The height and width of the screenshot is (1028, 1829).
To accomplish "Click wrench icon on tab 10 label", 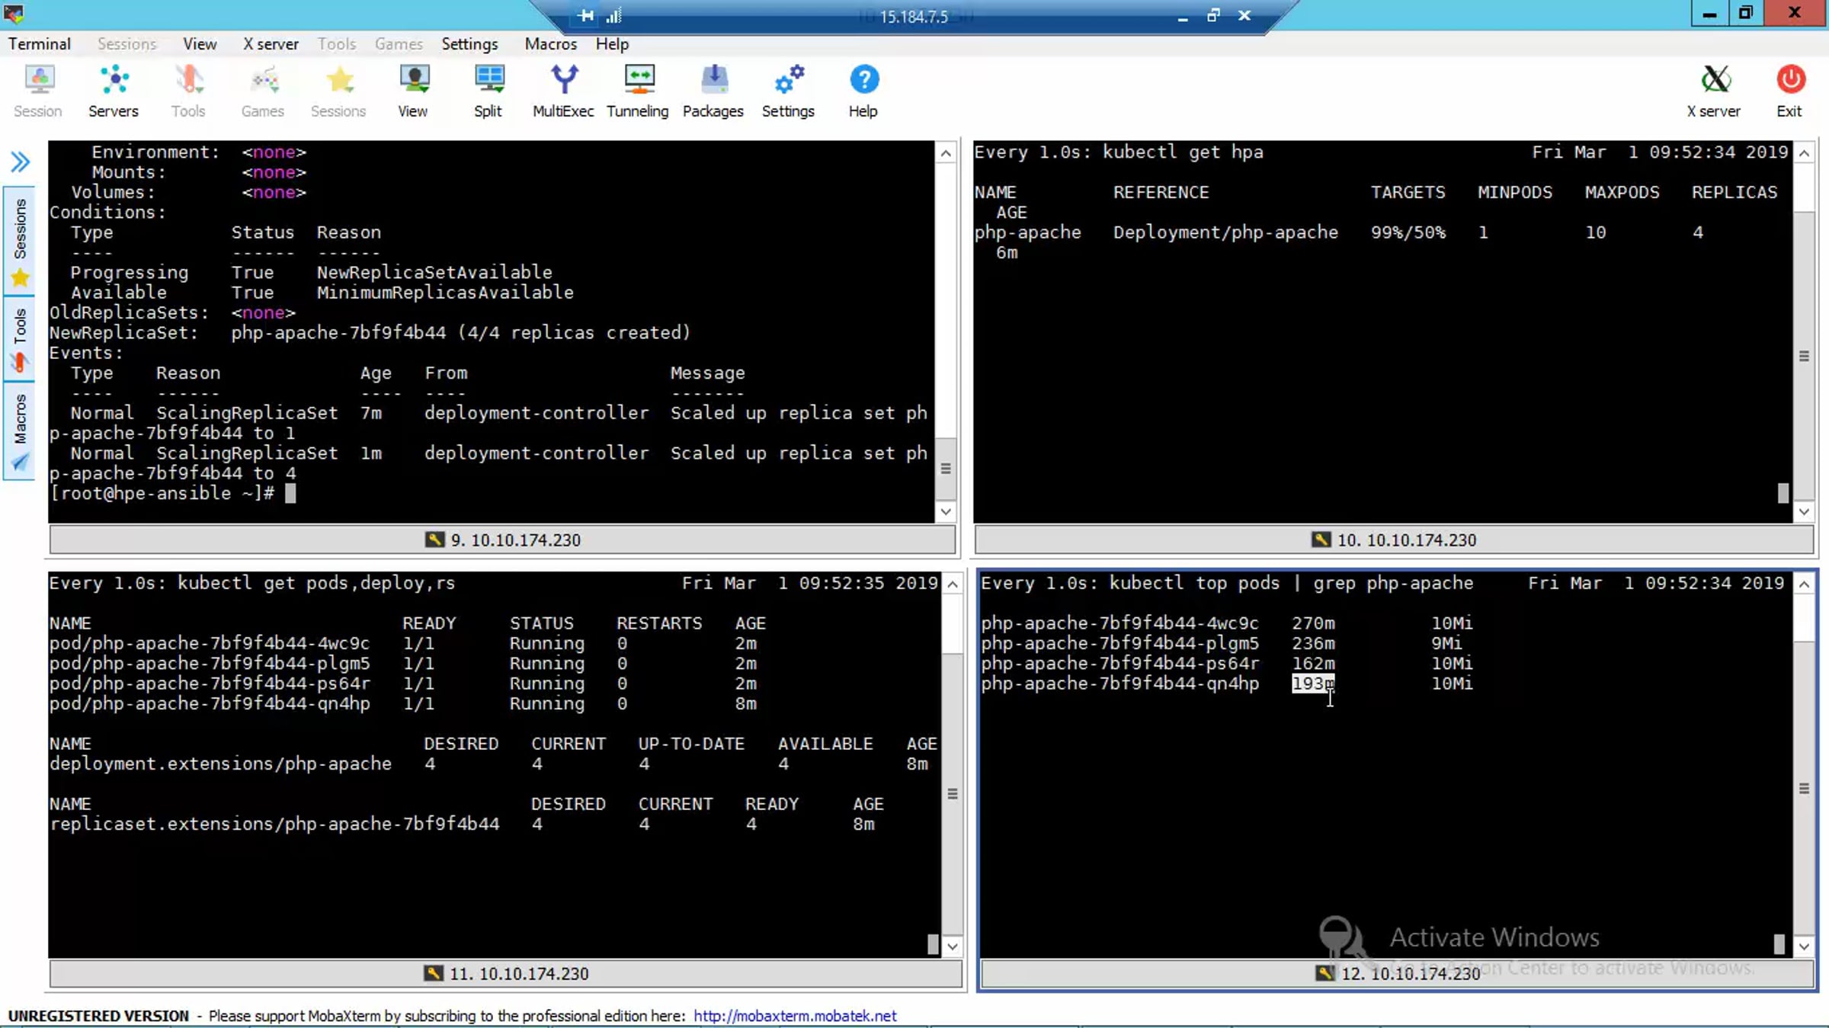I will pos(1321,540).
